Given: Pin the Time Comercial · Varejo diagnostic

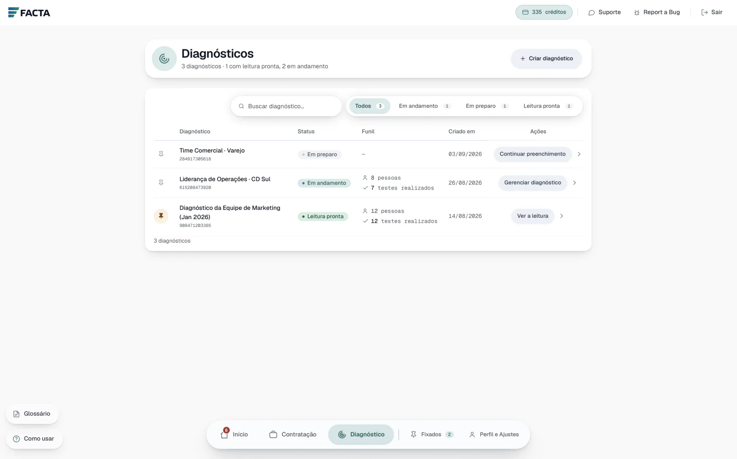Looking at the screenshot, I should click(161, 154).
